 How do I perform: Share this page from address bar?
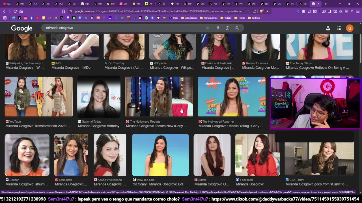coord(255,11)
